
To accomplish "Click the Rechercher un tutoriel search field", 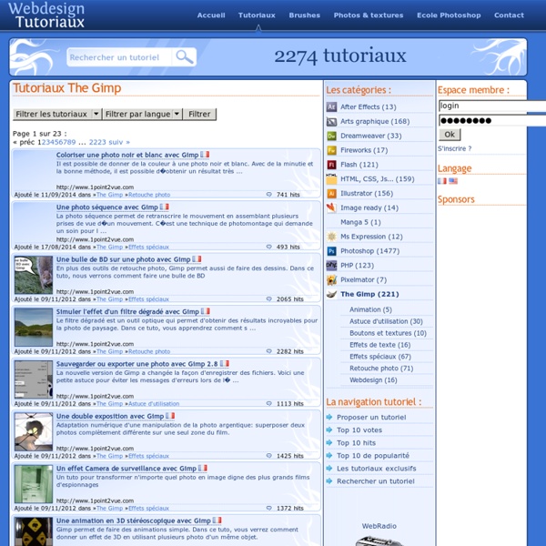I will tap(118, 57).
